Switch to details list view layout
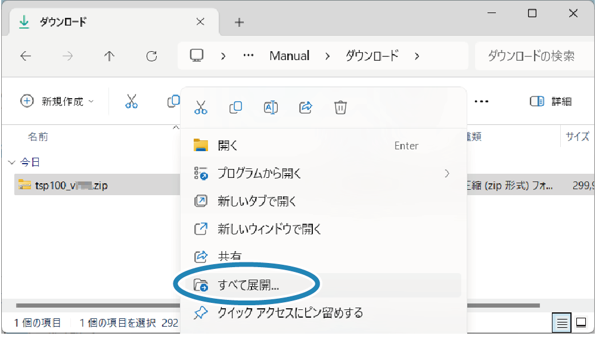 pyautogui.click(x=561, y=323)
